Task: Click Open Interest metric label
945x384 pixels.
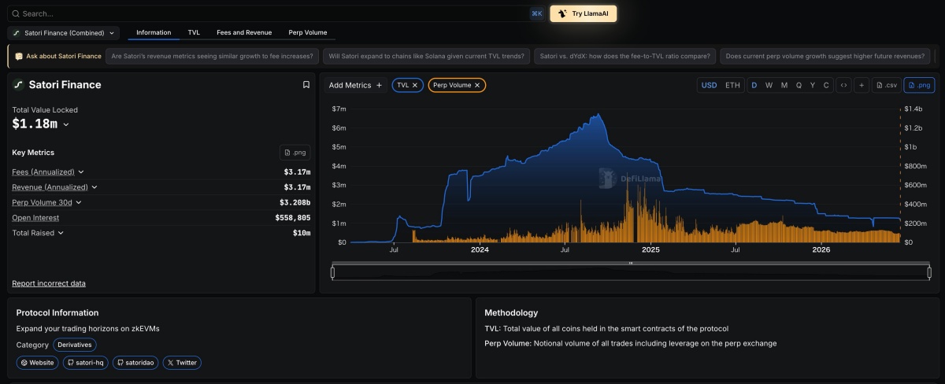Action: pos(35,218)
